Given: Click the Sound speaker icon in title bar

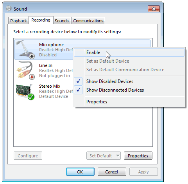Looking at the screenshot, I should click(9, 9).
